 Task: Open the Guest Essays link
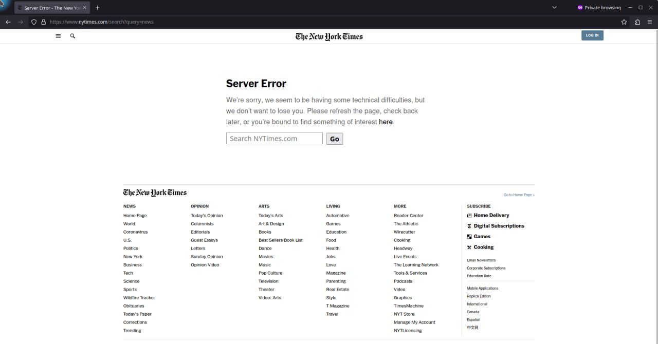pyautogui.click(x=204, y=240)
